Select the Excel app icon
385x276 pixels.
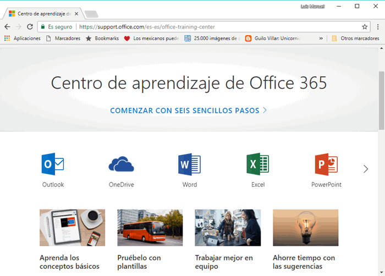[257, 164]
